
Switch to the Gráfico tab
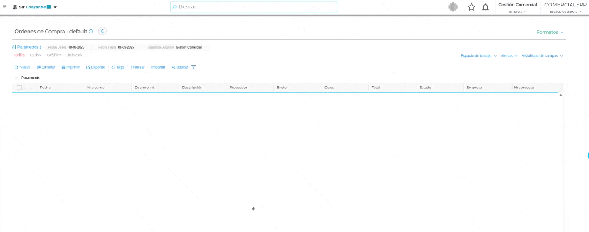54,55
